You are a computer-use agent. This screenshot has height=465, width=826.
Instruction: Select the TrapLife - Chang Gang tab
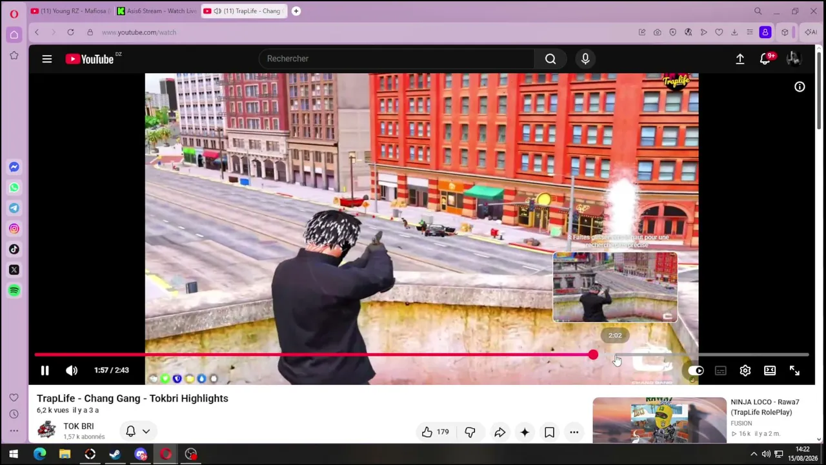point(245,11)
